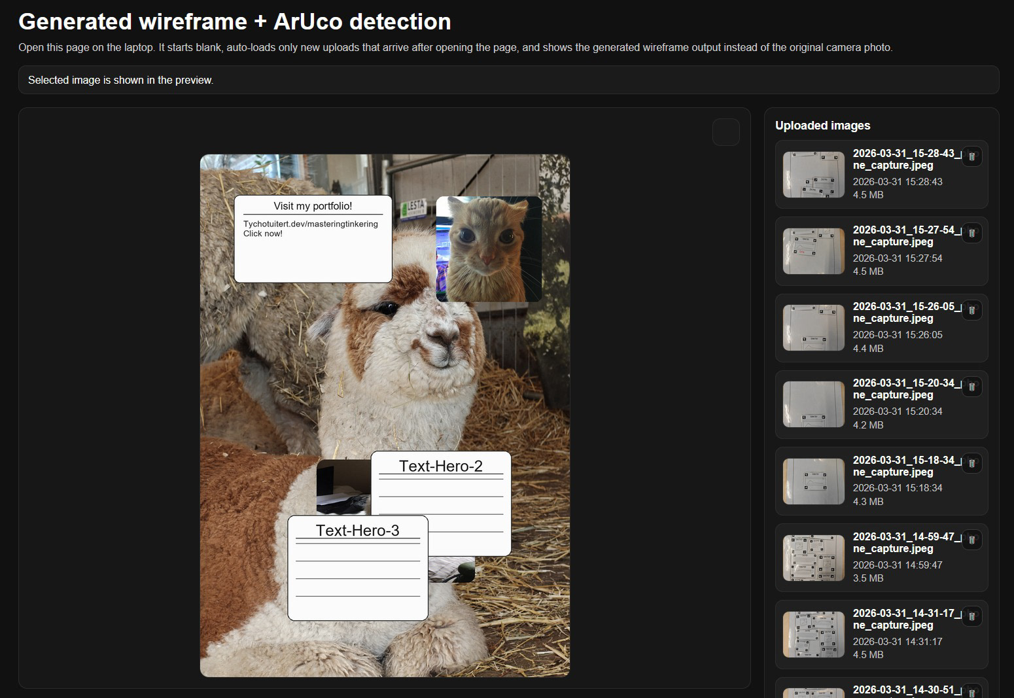Click the "Generated wireframe + ArUco detection" title

pyautogui.click(x=235, y=22)
